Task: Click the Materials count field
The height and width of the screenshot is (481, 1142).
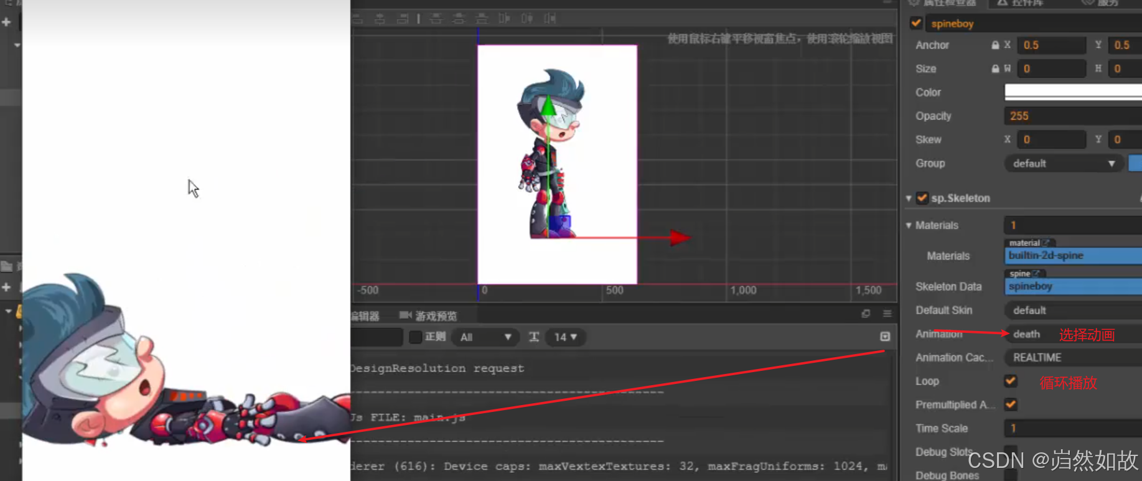Action: tap(1073, 225)
